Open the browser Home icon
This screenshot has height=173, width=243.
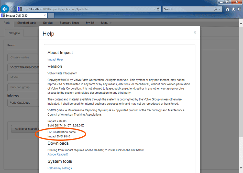coord(228,9)
